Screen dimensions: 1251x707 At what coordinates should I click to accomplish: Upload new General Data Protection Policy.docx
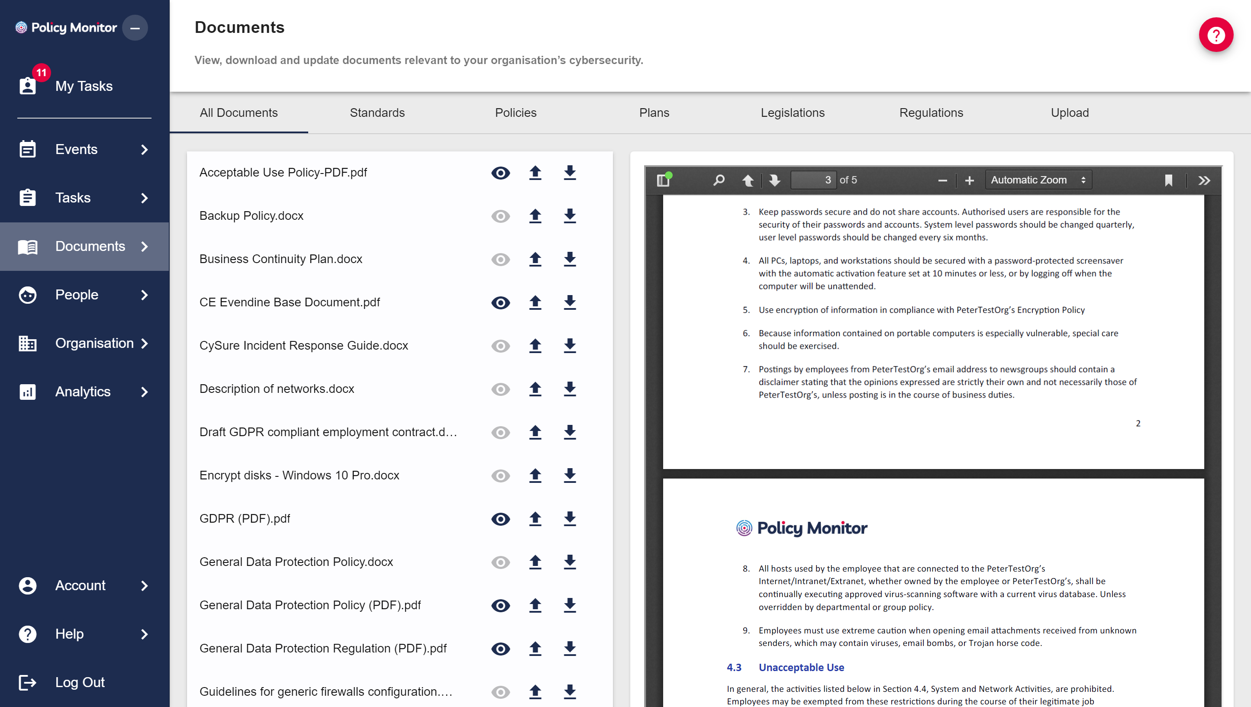pyautogui.click(x=535, y=561)
